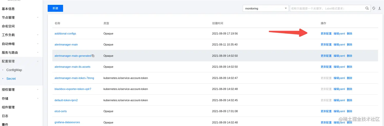
Task: Click 更新配置 for alertmanager-main
Action: (326, 44)
